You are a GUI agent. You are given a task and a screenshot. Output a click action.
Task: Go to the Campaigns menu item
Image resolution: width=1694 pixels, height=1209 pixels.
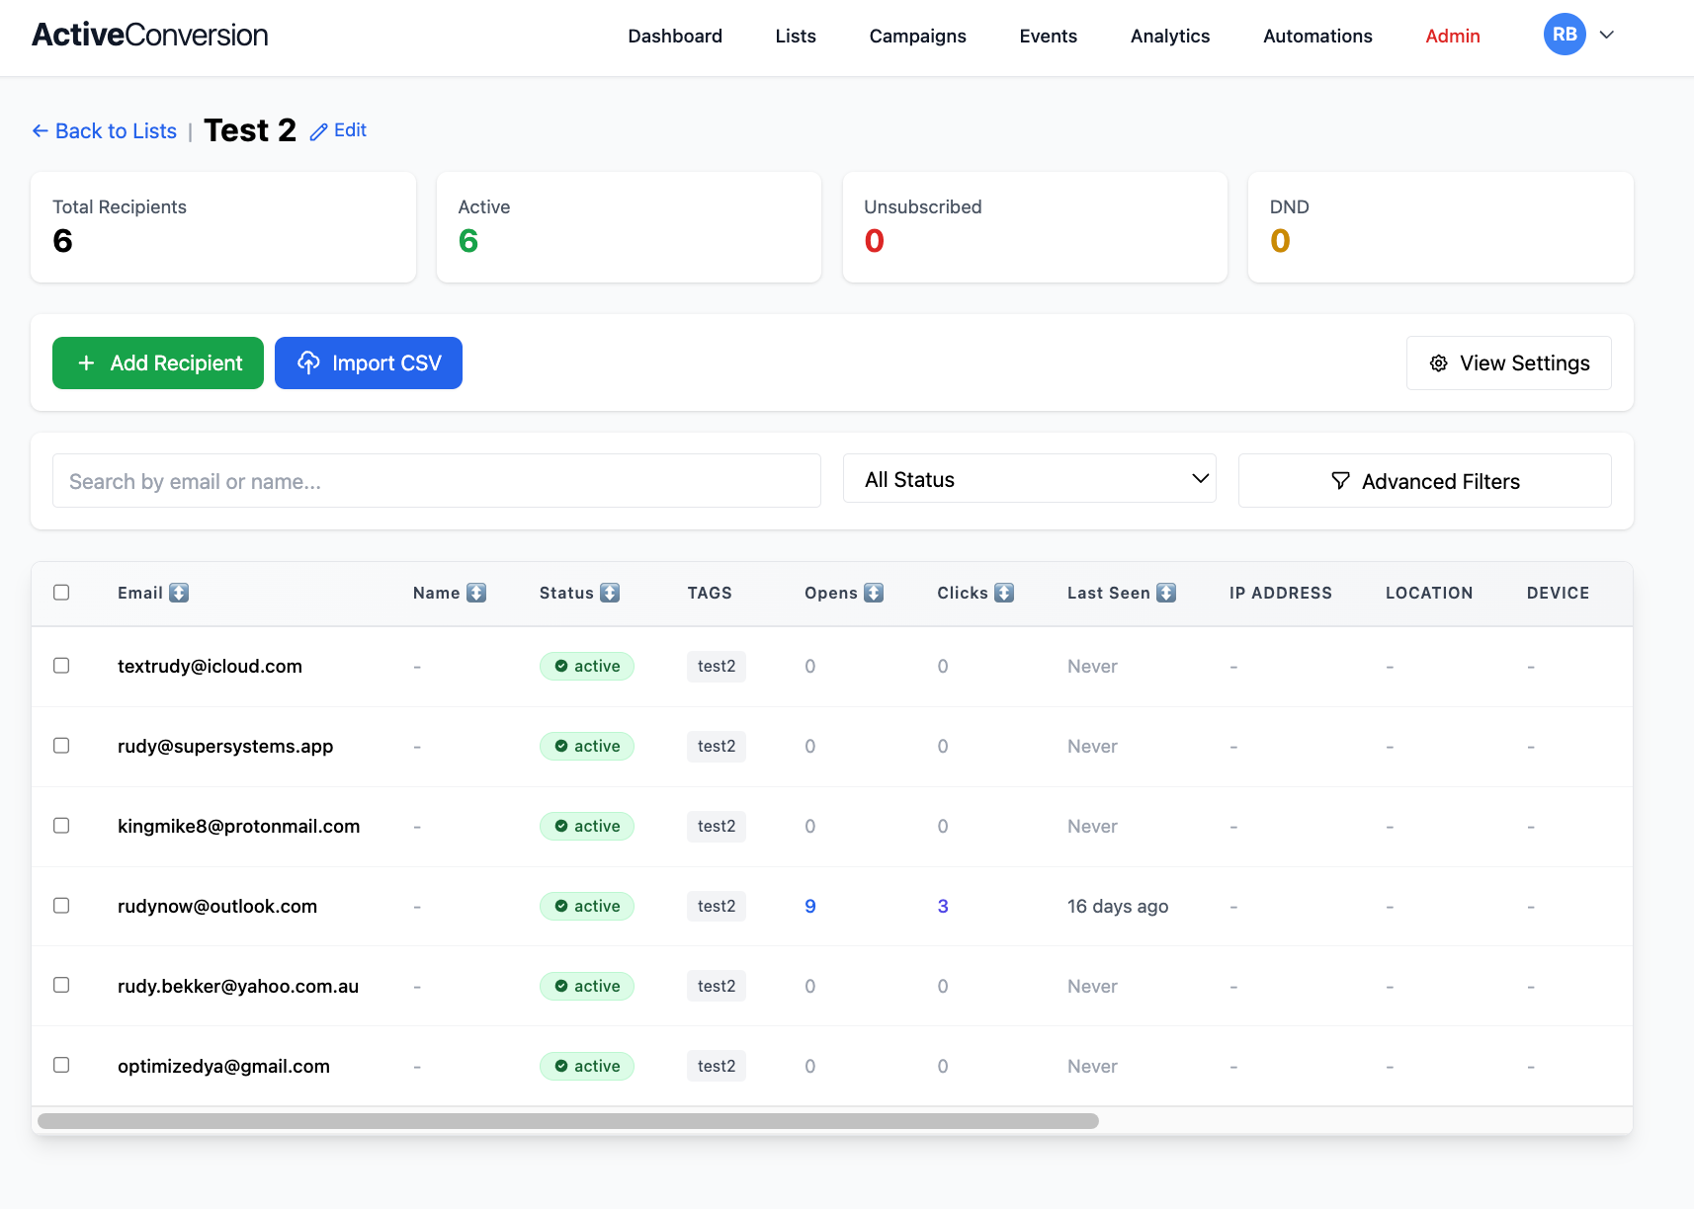pyautogui.click(x=917, y=37)
